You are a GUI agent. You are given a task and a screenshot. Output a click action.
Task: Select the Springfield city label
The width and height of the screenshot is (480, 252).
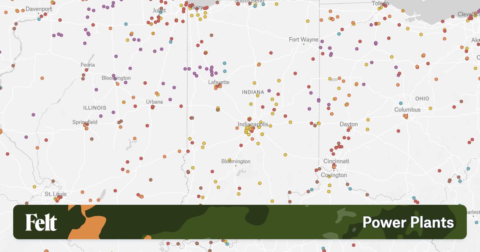(x=85, y=122)
